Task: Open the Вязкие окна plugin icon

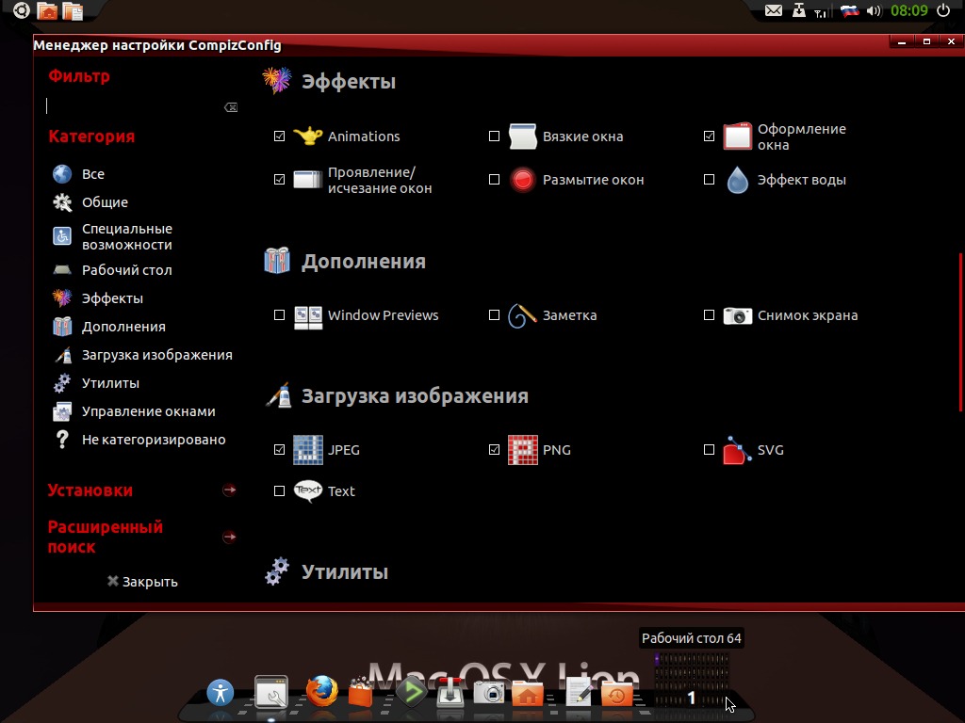Action: 522,136
